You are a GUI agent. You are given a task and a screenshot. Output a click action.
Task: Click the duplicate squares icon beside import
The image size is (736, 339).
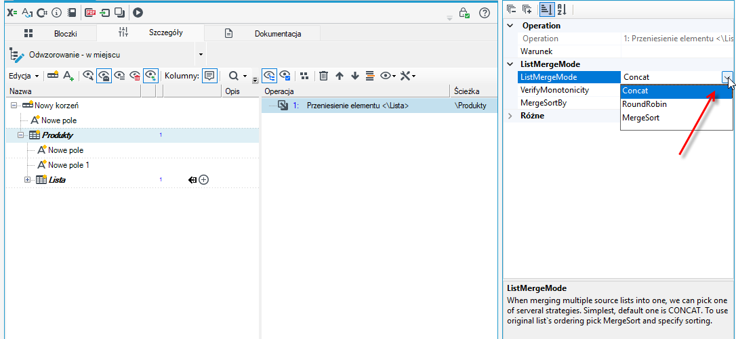(x=119, y=13)
